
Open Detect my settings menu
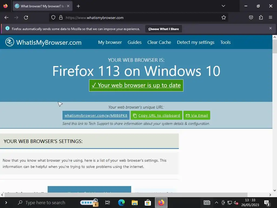(x=196, y=42)
